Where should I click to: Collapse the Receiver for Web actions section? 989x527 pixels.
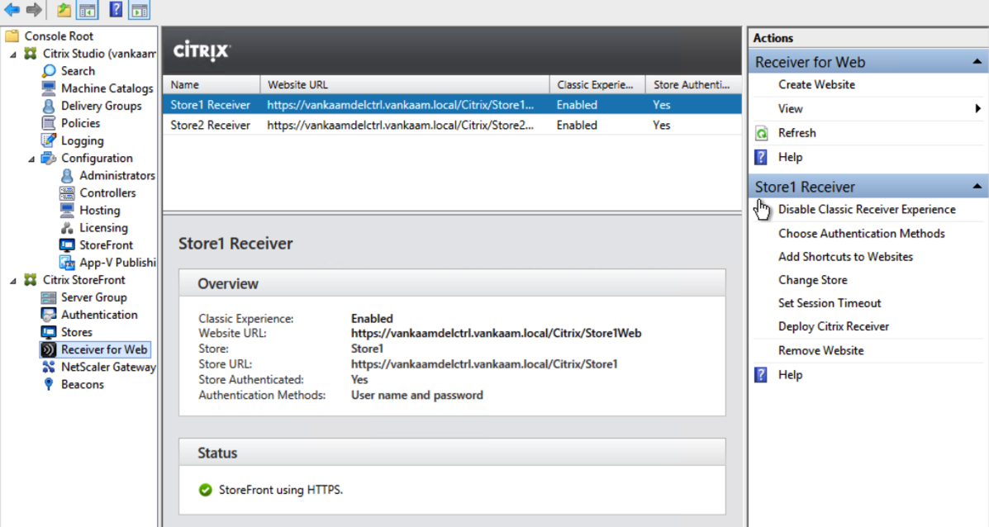977,62
